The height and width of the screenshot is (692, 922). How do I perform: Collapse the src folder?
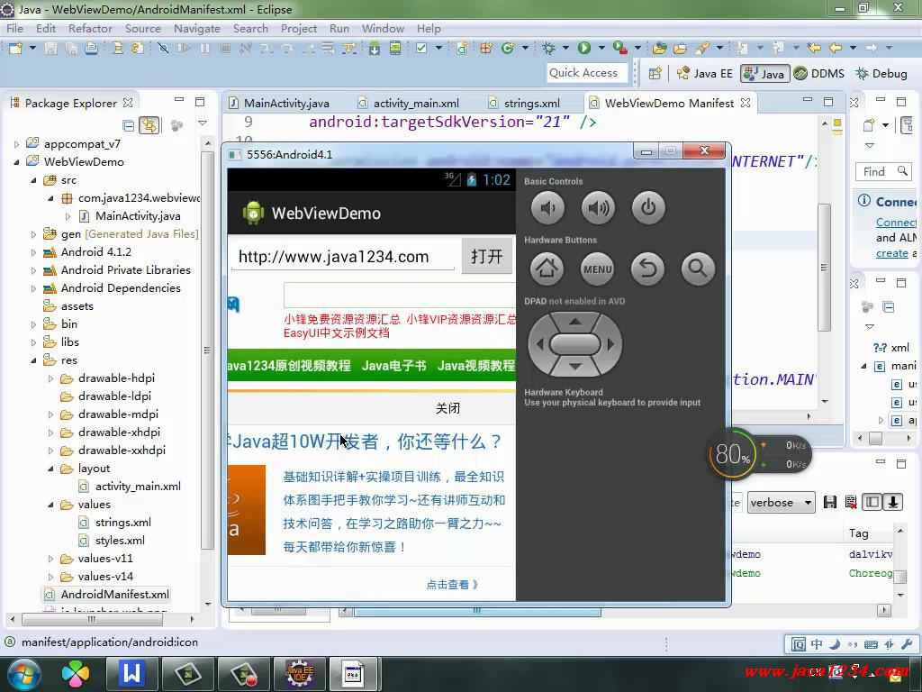pyautogui.click(x=33, y=180)
